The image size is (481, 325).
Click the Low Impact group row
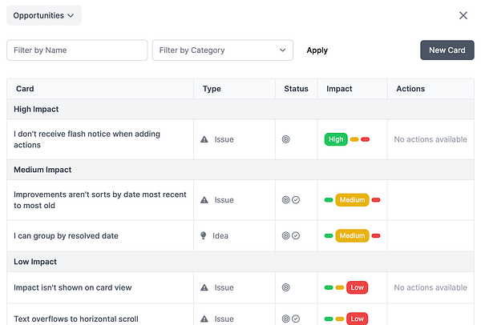pyautogui.click(x=36, y=262)
